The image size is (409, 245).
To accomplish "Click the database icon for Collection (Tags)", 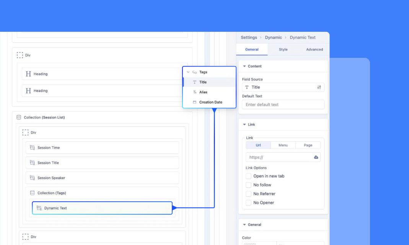I will (33, 193).
